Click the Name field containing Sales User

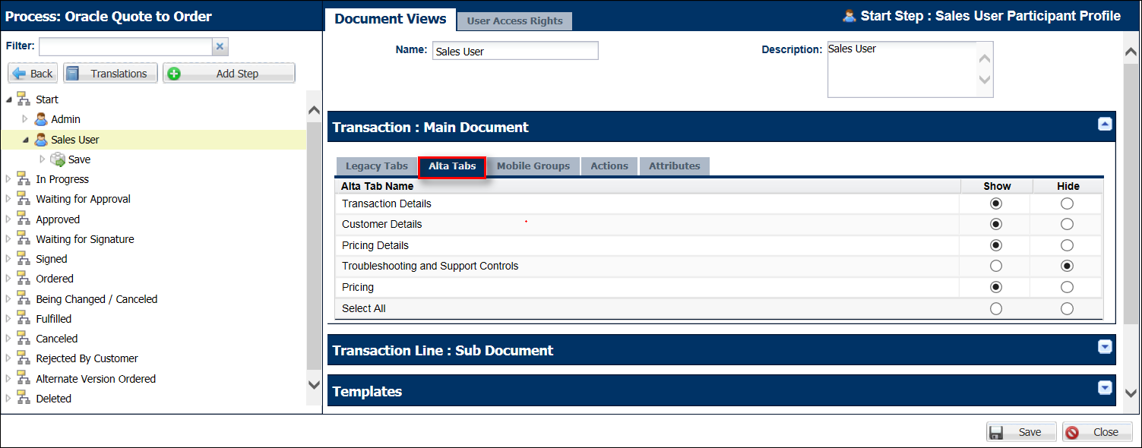[x=515, y=51]
